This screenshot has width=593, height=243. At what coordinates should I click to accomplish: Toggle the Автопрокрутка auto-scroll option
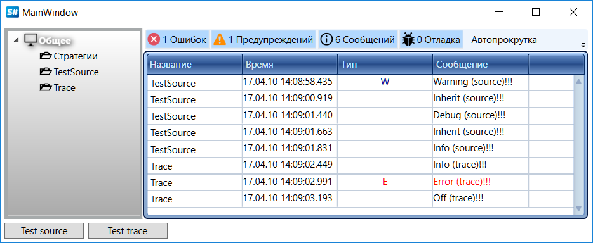point(504,40)
